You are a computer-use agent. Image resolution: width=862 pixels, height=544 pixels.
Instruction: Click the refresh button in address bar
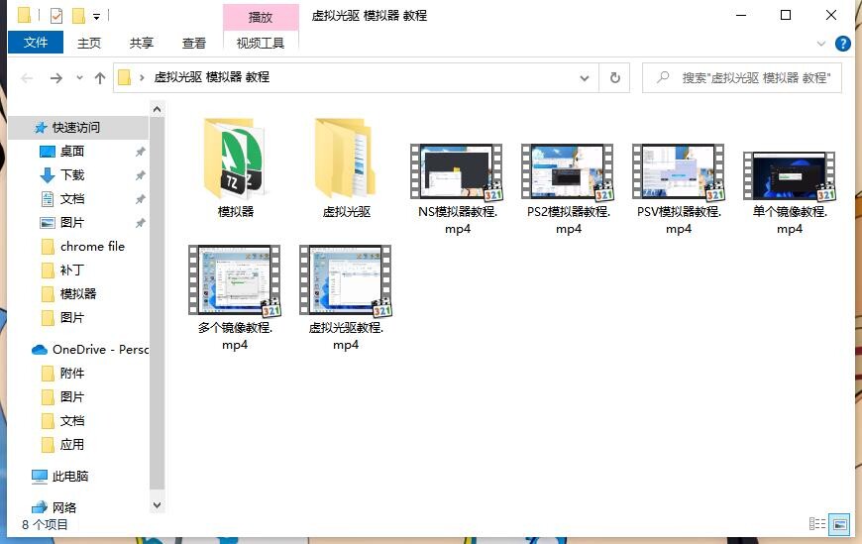(615, 77)
